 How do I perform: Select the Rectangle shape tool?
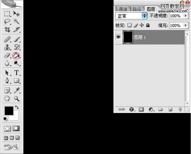click(x=17, y=80)
